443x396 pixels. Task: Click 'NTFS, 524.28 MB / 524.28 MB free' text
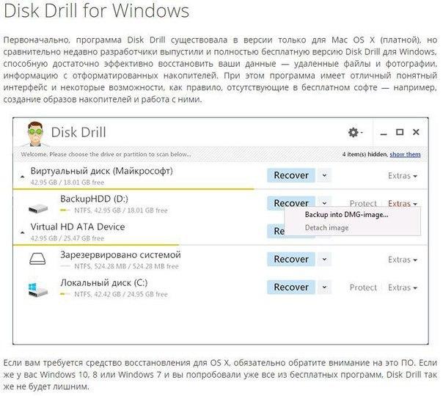pyautogui.click(x=126, y=266)
